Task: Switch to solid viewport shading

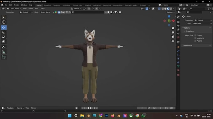Action: [165, 9]
